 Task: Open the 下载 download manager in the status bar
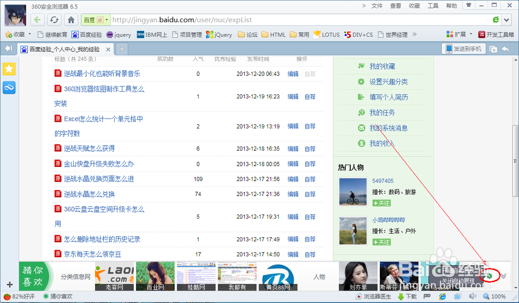(x=407, y=296)
